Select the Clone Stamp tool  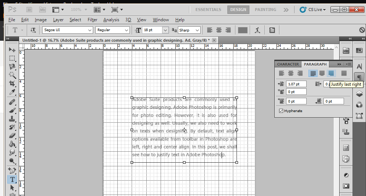pyautogui.click(x=12, y=119)
